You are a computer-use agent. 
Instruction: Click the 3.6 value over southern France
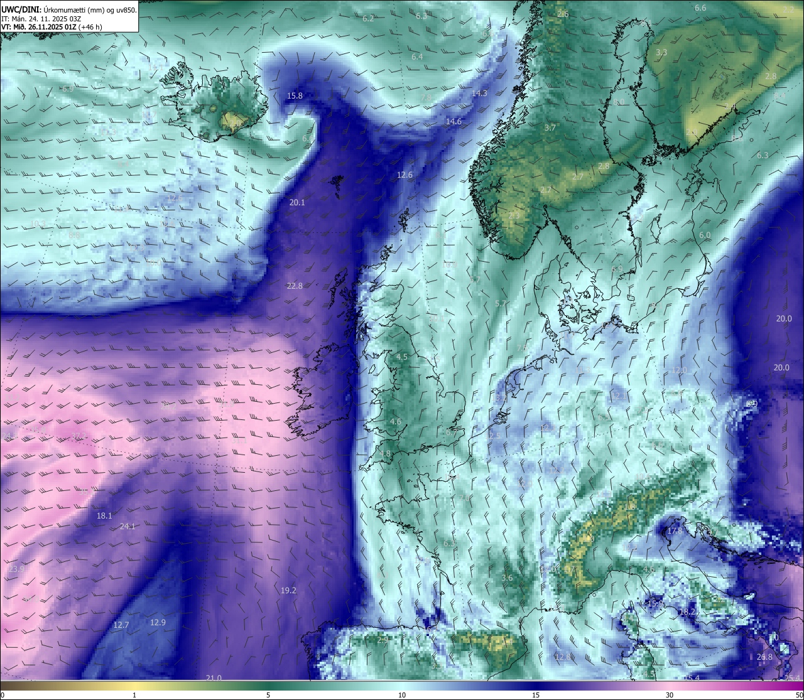[x=507, y=578]
